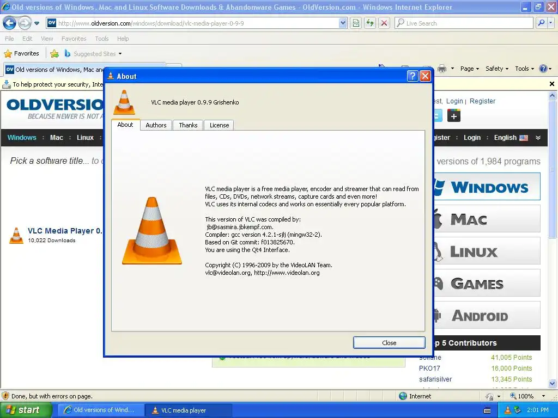The height and width of the screenshot is (418, 558).
Task: Close the About dialog with red X
Action: [x=425, y=76]
